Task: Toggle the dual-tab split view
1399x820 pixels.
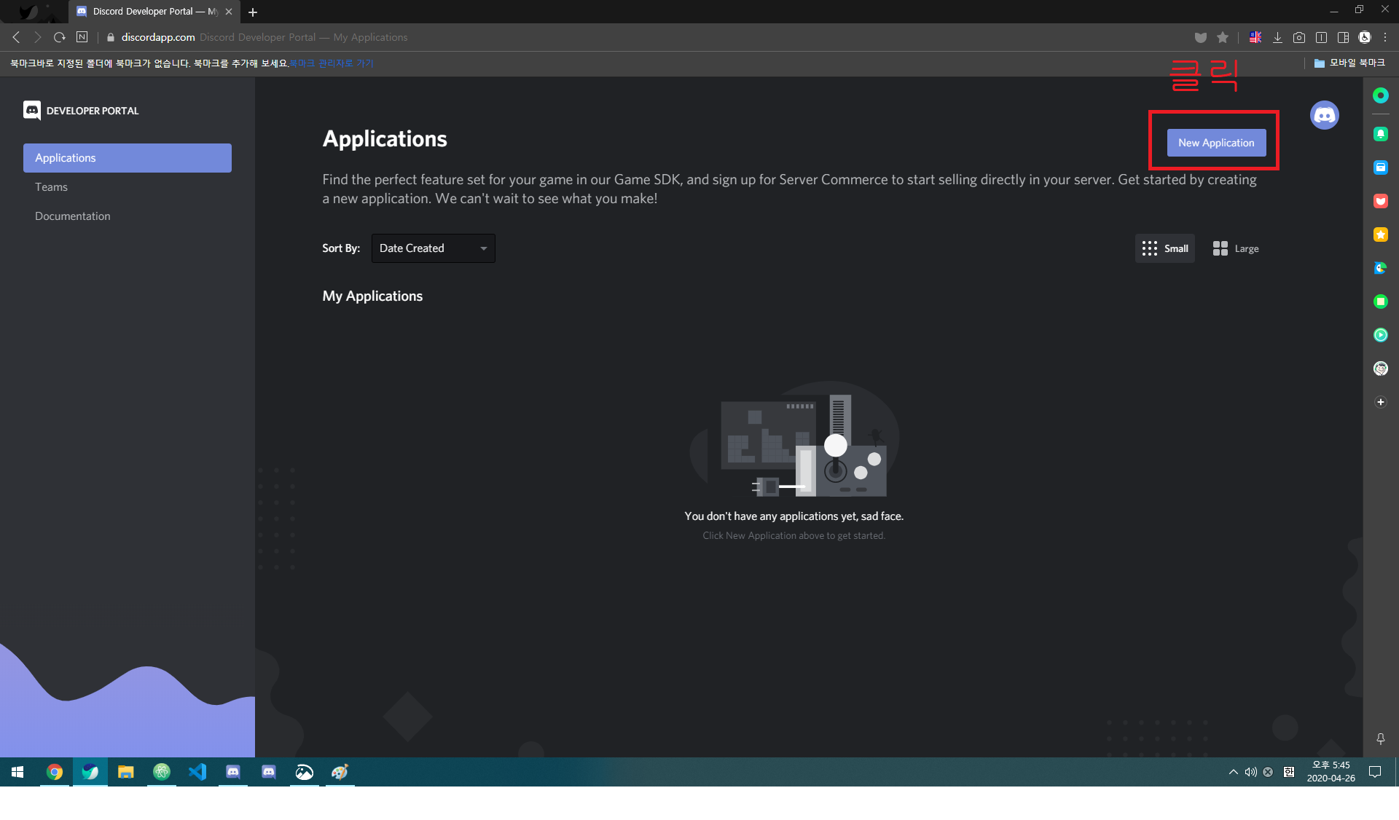Action: [x=1321, y=37]
